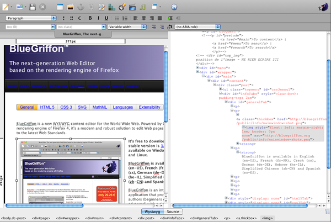Insert an ordered numbered list
Screen dimensions: 331x222
pyautogui.click(x=125, y=18)
